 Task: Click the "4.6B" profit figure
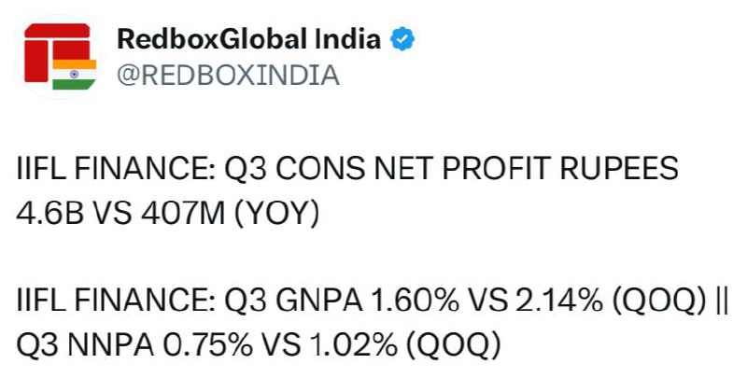click(x=50, y=215)
